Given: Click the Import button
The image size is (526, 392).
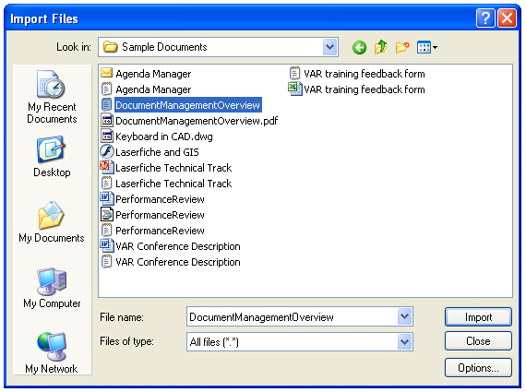Looking at the screenshot, I should point(478,317).
